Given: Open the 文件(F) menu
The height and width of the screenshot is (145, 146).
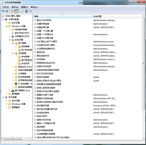Looking at the screenshot, I should 6,7.
